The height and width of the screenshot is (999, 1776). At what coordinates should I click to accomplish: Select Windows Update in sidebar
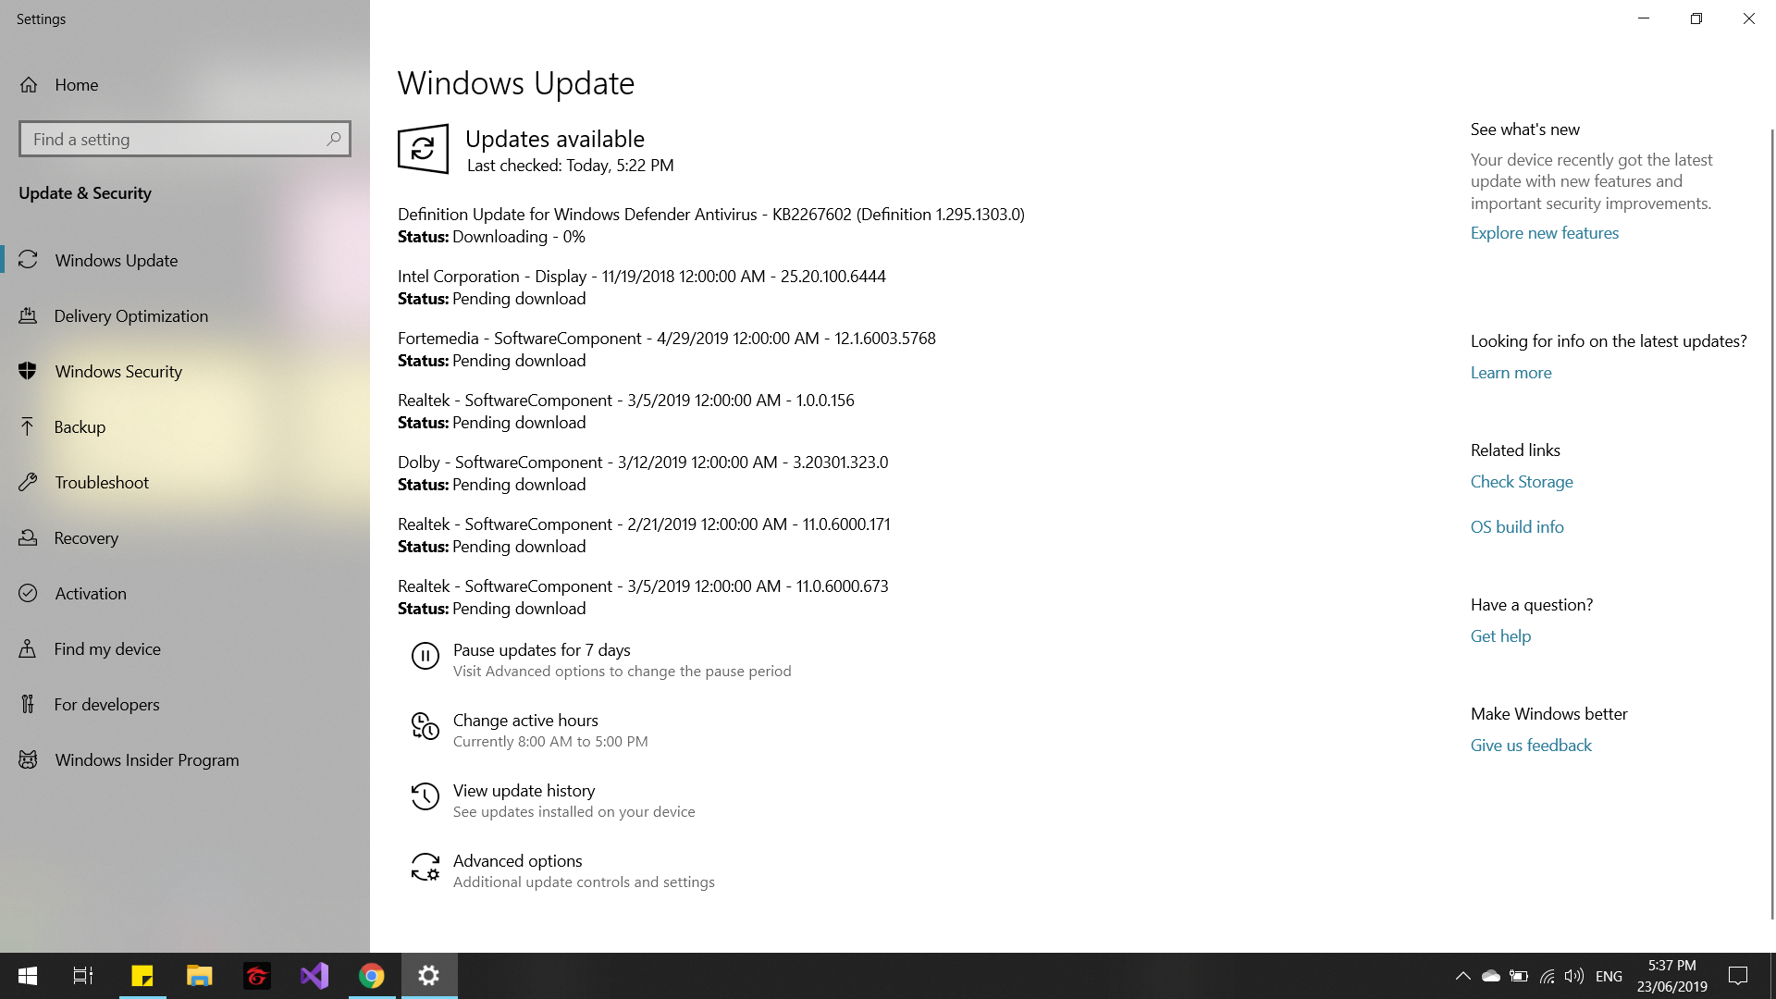coord(185,260)
